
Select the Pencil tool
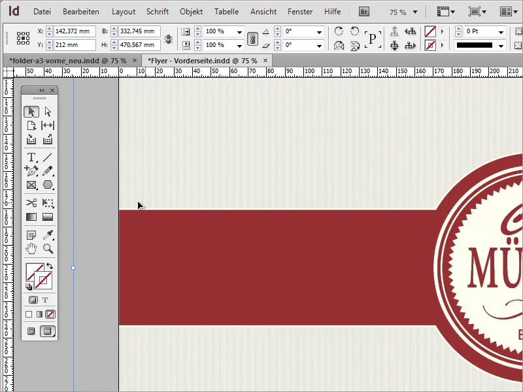pyautogui.click(x=48, y=171)
